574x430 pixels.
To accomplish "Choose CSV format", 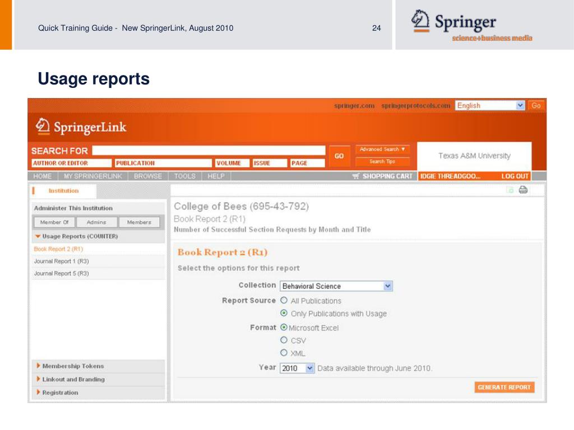I will (x=284, y=340).
